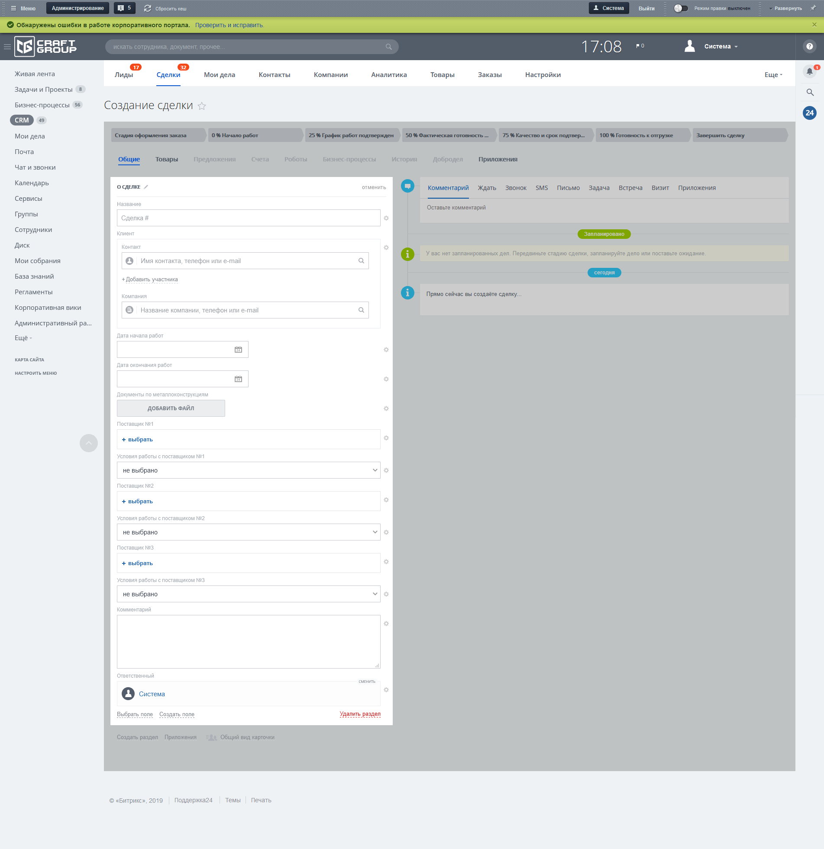Expand the Система user menu in header
Screen dimensions: 824x849
point(720,46)
